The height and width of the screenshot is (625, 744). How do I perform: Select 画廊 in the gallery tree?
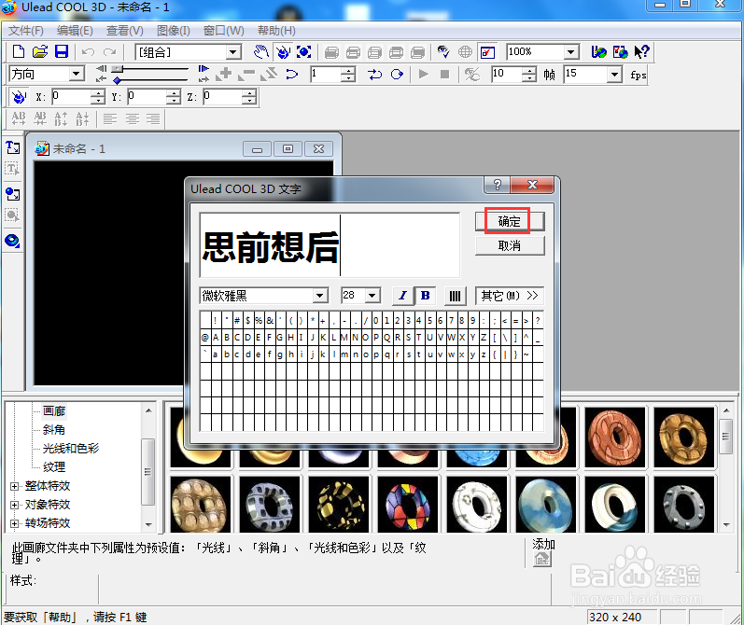point(53,411)
